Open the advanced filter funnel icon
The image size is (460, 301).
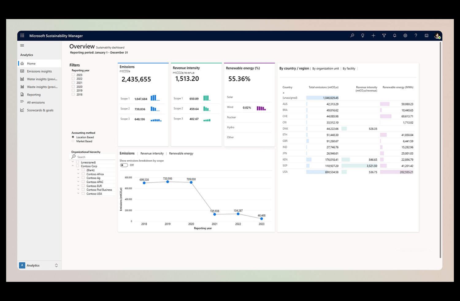pos(384,36)
